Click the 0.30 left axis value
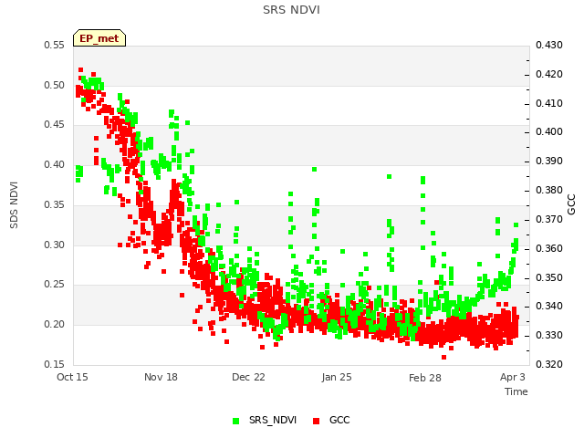 tap(55, 245)
